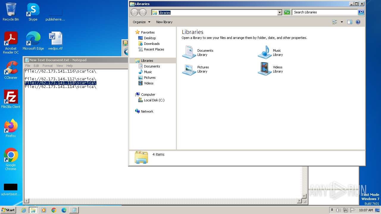Open Windows Media Player taskbar icon
The height and width of the screenshot is (214, 381).
point(44,210)
